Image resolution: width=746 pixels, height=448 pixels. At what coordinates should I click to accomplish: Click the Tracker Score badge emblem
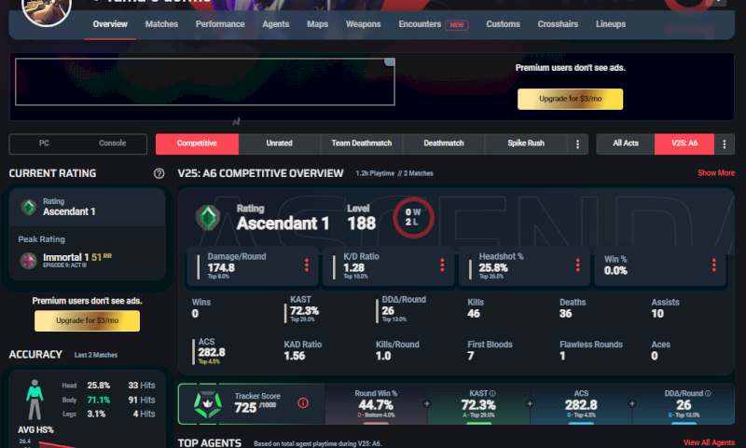pyautogui.click(x=207, y=404)
